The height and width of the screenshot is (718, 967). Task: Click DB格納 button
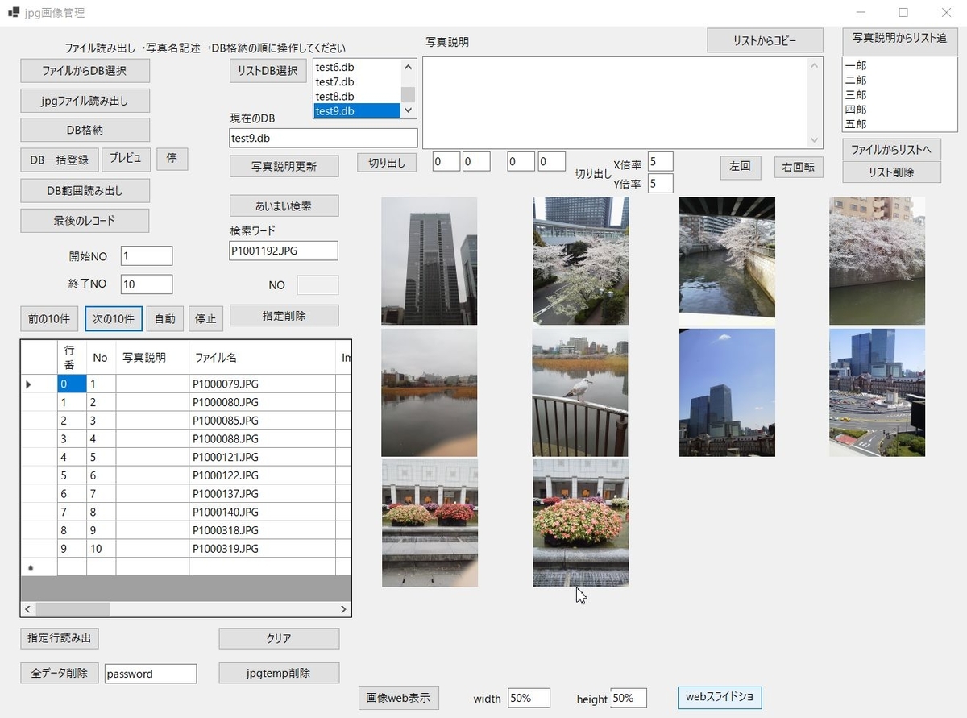[85, 130]
